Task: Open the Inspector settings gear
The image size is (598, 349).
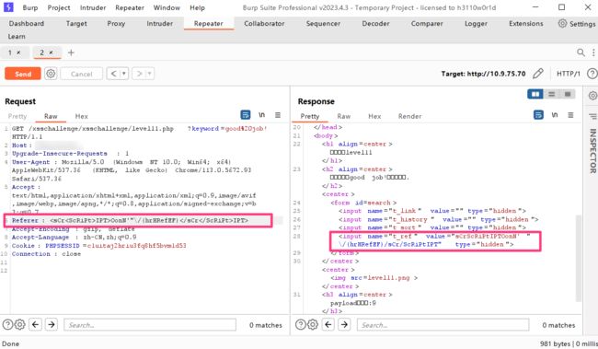Action: pos(592,96)
